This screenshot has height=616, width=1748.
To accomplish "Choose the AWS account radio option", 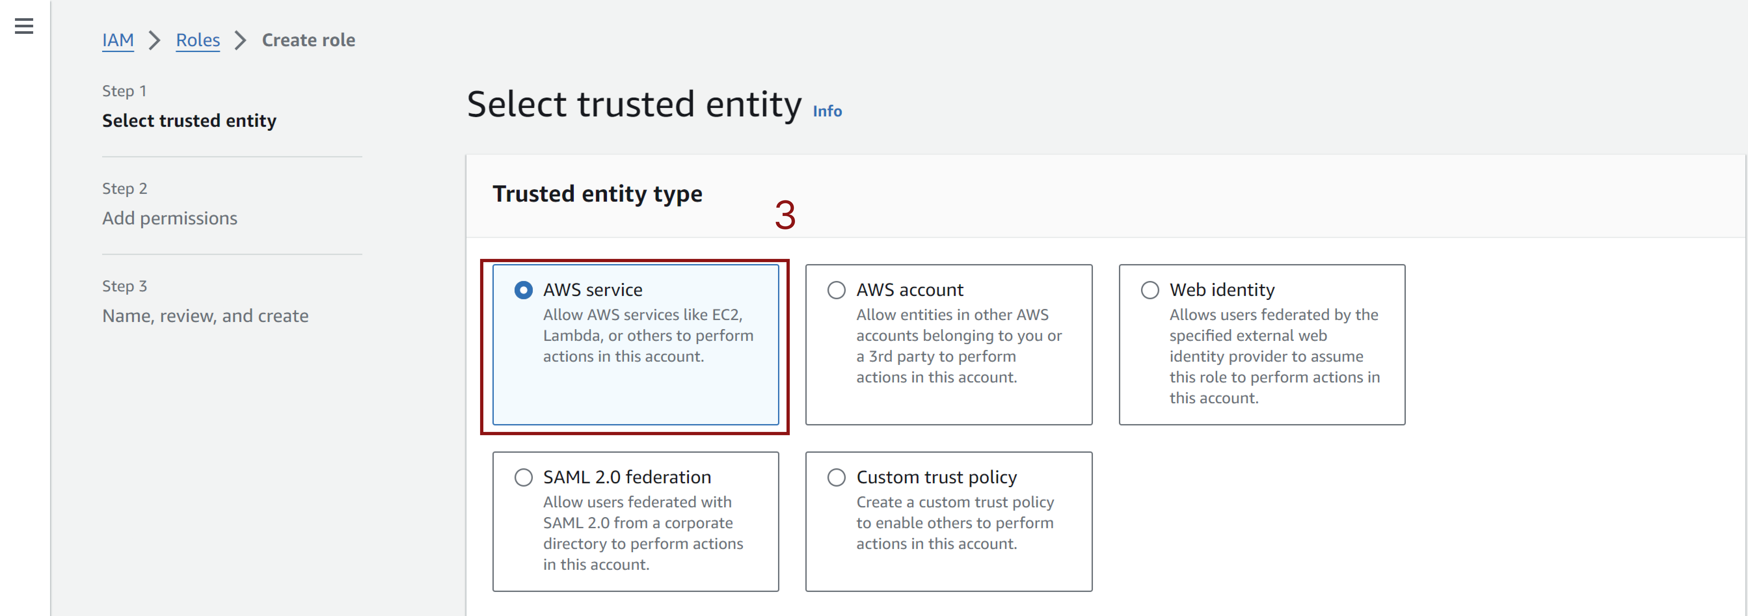I will click(x=836, y=290).
